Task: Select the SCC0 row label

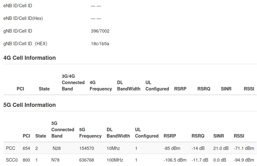Action: (x=12, y=160)
